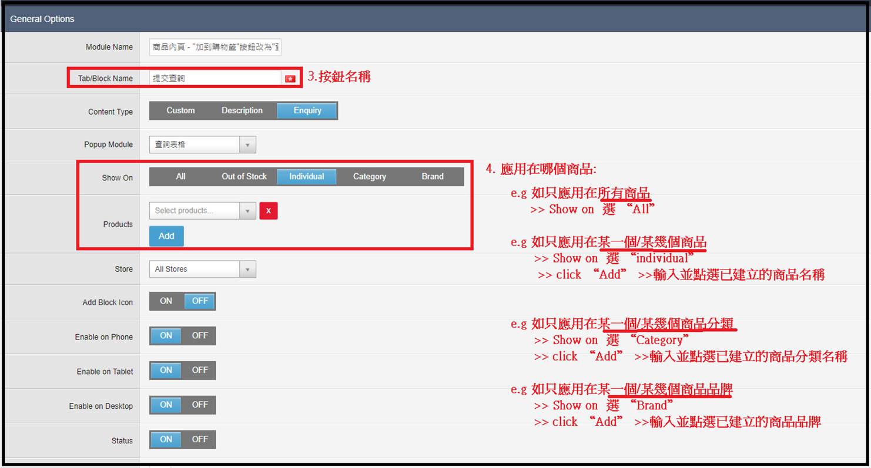Click the Hong Kong flag language icon
Image resolution: width=871 pixels, height=468 pixels.
(x=290, y=79)
